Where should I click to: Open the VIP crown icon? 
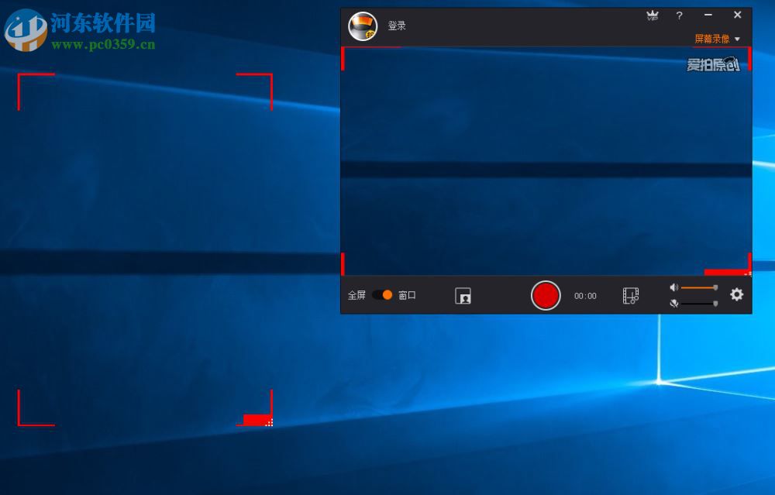653,15
